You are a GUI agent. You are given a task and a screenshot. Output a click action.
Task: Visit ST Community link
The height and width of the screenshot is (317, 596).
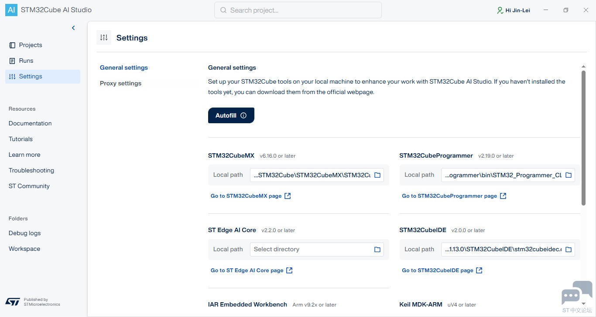click(29, 186)
